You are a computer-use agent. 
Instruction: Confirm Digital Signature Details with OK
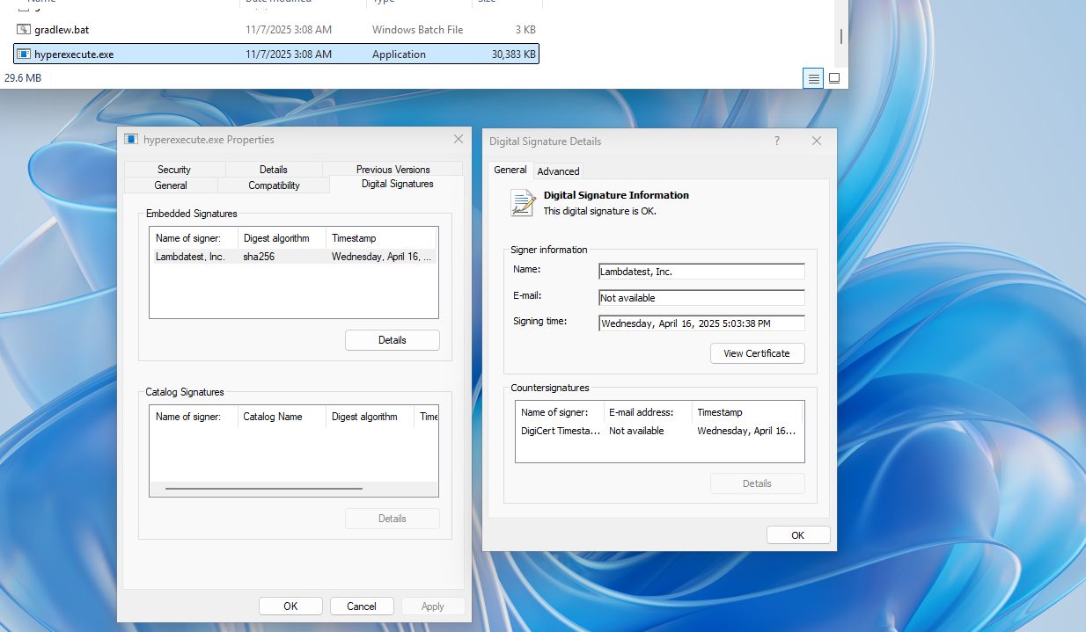pos(797,535)
